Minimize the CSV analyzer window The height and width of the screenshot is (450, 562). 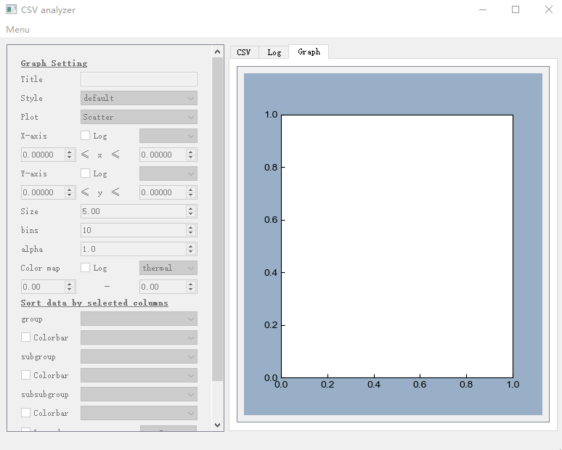coord(483,9)
